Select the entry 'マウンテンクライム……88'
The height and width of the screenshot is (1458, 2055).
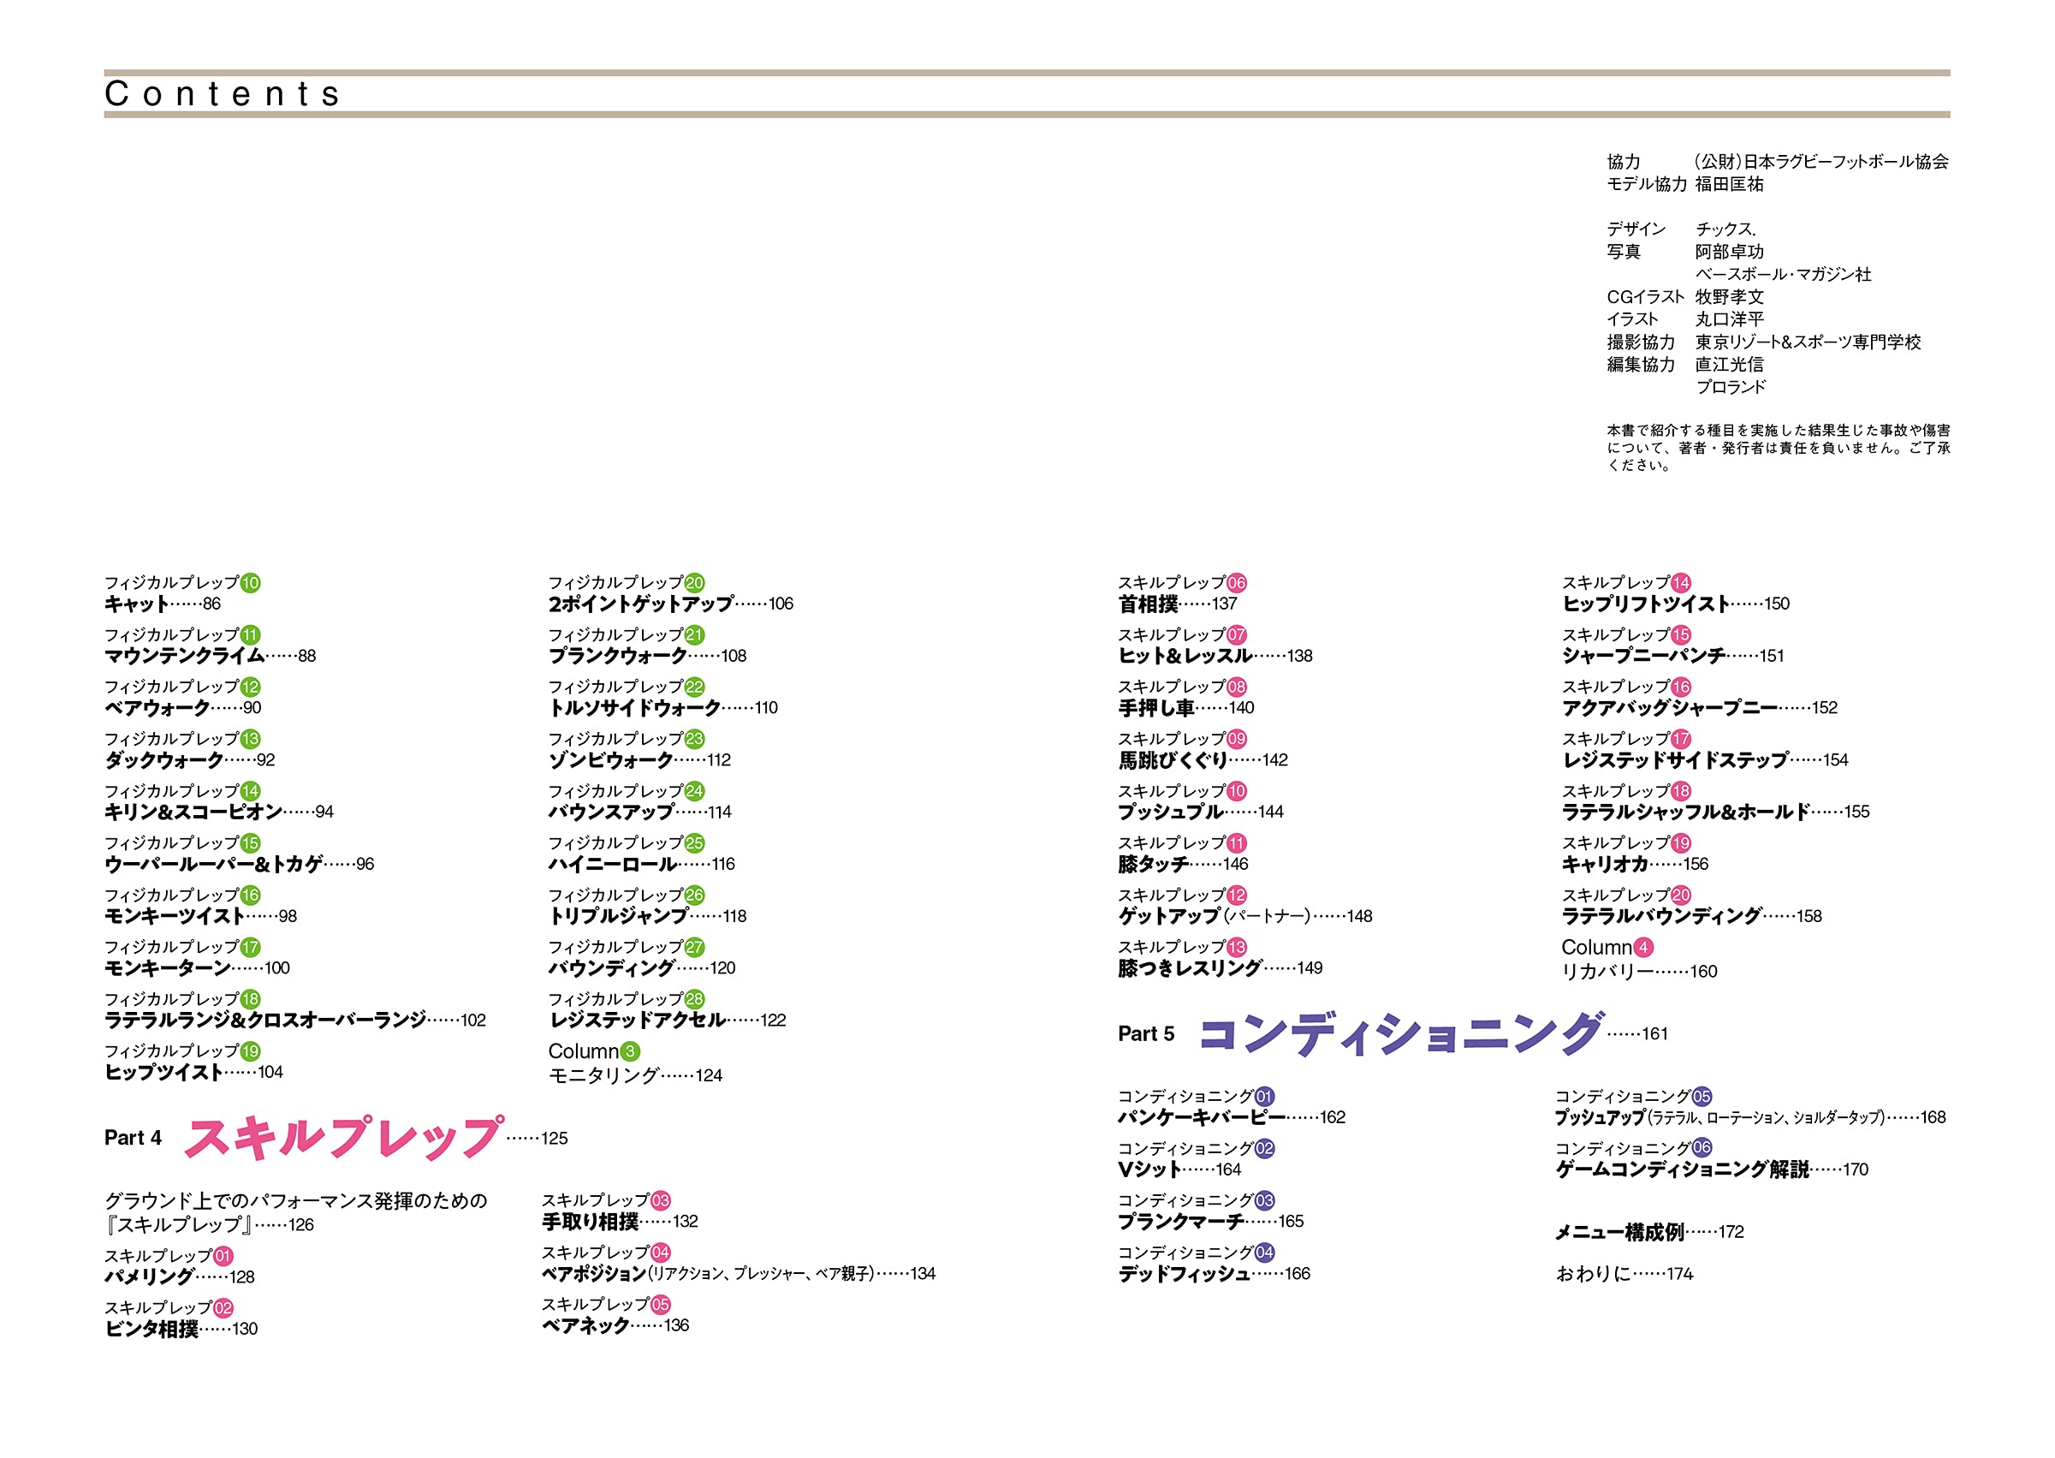click(210, 656)
